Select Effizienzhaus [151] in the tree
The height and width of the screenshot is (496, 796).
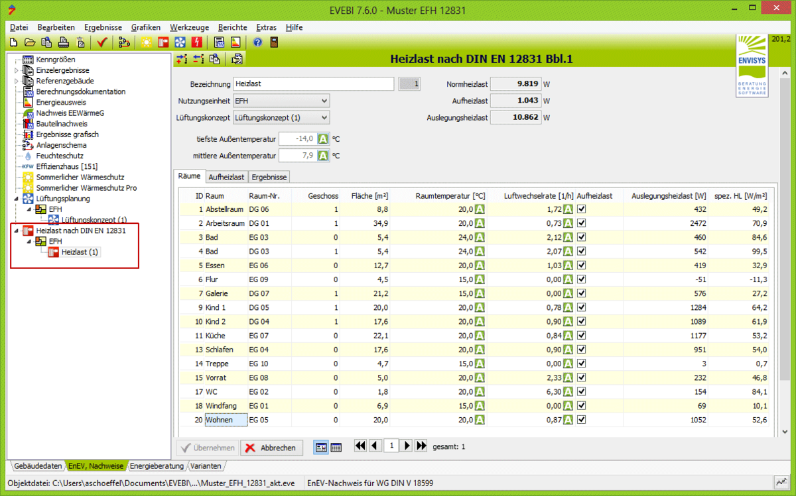pyautogui.click(x=66, y=166)
